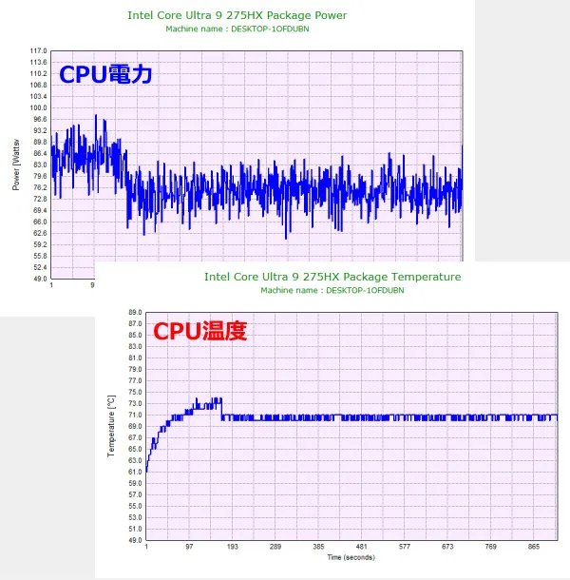Viewport: 570px width, 580px height.
Task: Click the 193 seconds tick label
Action: coord(233,547)
